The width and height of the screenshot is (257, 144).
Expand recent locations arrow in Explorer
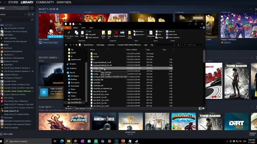click(73, 45)
